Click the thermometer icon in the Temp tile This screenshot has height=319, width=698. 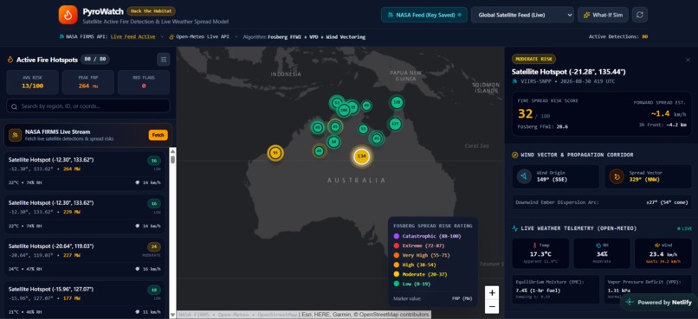(533, 245)
